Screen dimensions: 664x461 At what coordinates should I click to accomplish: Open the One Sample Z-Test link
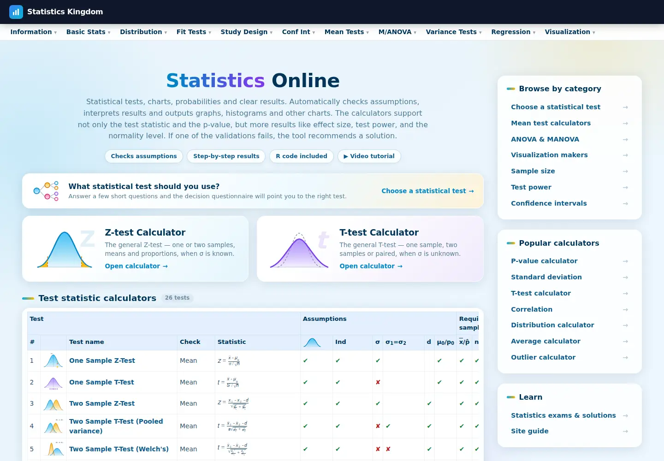pyautogui.click(x=102, y=361)
